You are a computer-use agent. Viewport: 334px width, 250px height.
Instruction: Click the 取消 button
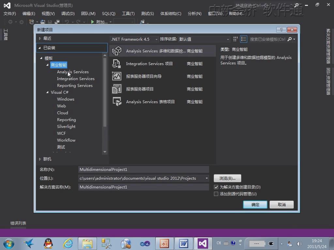281,205
